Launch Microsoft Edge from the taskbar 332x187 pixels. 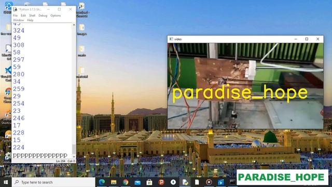102,182
